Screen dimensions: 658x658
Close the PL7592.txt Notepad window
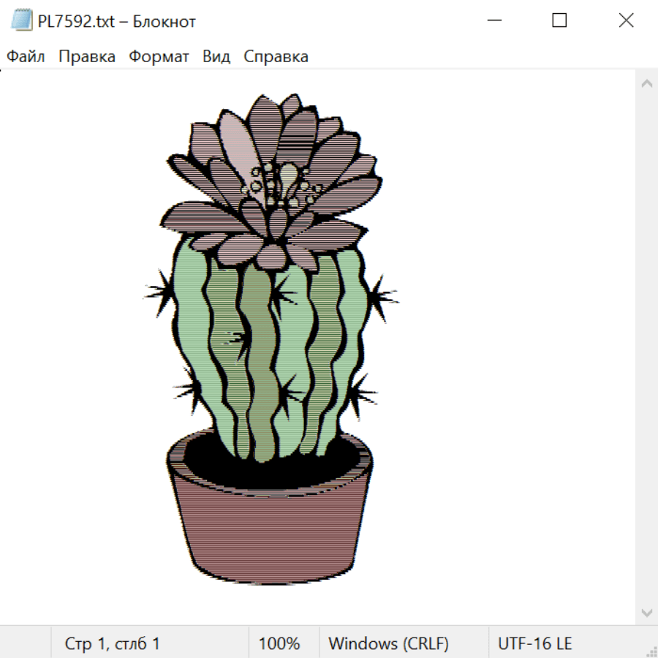click(x=626, y=21)
